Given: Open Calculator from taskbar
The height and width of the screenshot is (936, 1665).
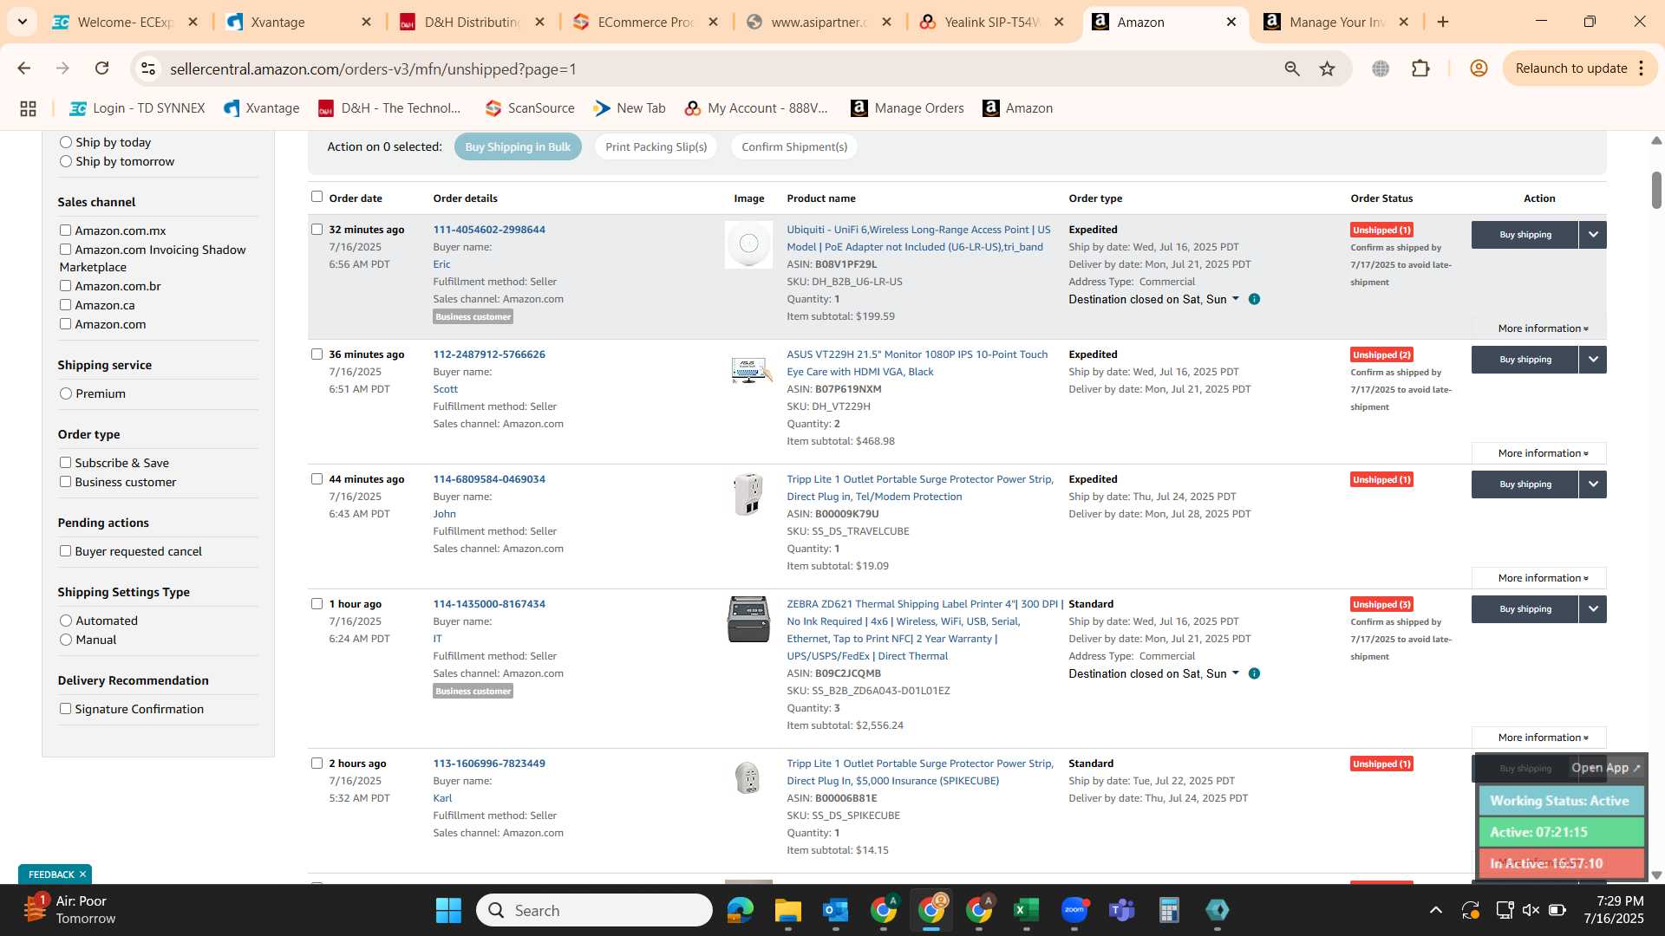Looking at the screenshot, I should pos(1169,910).
